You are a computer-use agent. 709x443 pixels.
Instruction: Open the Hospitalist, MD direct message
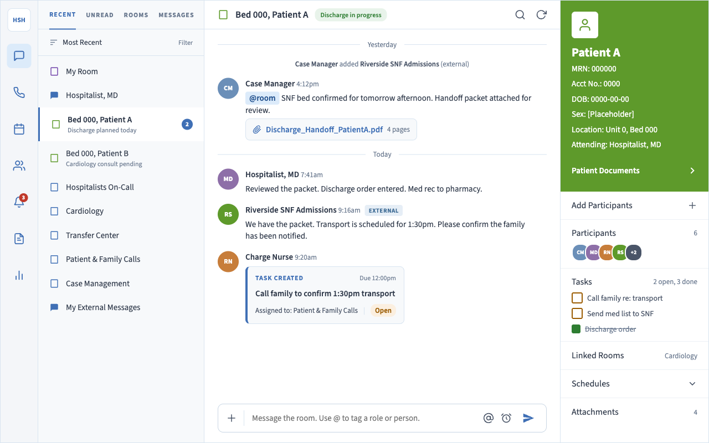point(121,95)
